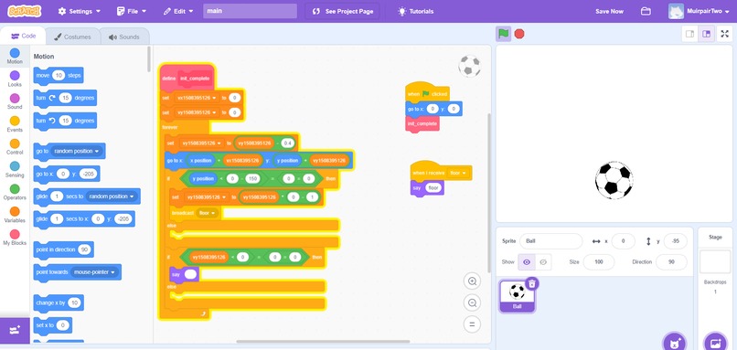Show the sprite using the eye icon
This screenshot has width=737, height=350.
click(x=527, y=261)
